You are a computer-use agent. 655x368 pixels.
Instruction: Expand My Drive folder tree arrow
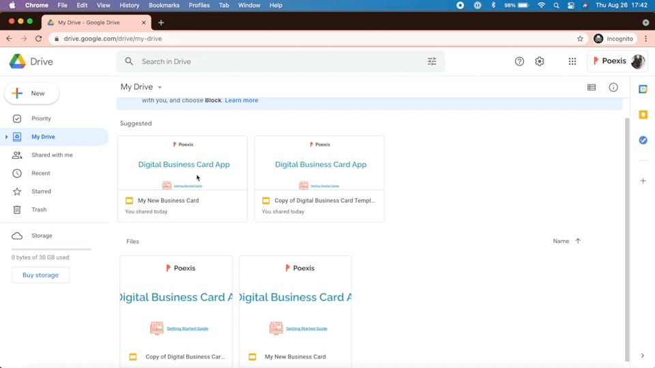(x=6, y=137)
